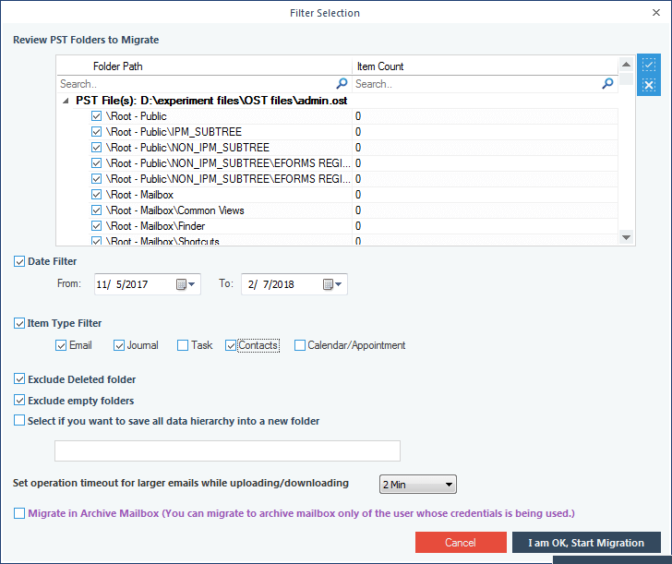Click the new folder name text box

click(x=227, y=450)
